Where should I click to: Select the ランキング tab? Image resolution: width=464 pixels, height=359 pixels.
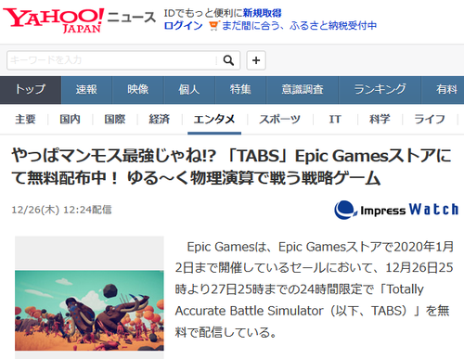380,90
